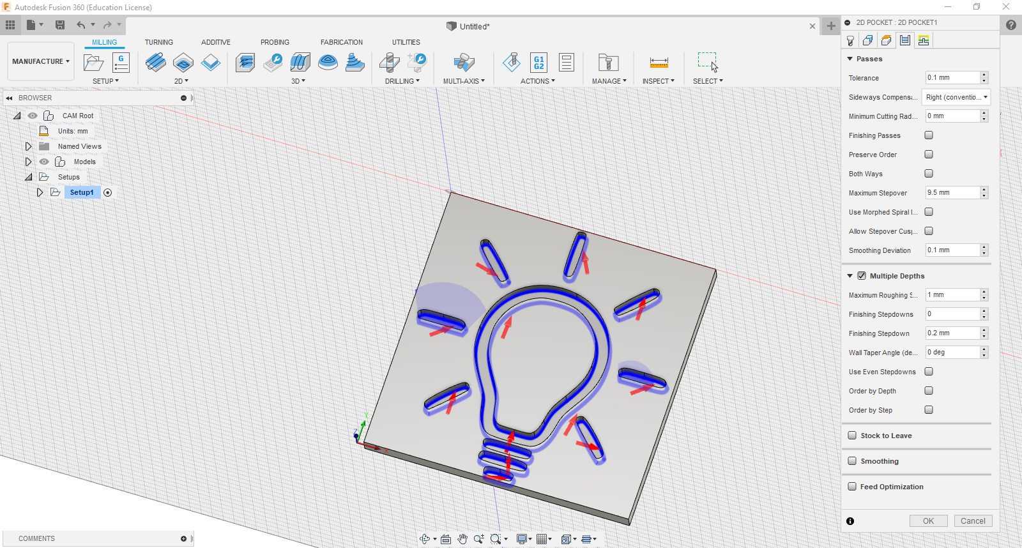Enable Allow Stepover Cusps checkbox

[929, 231]
